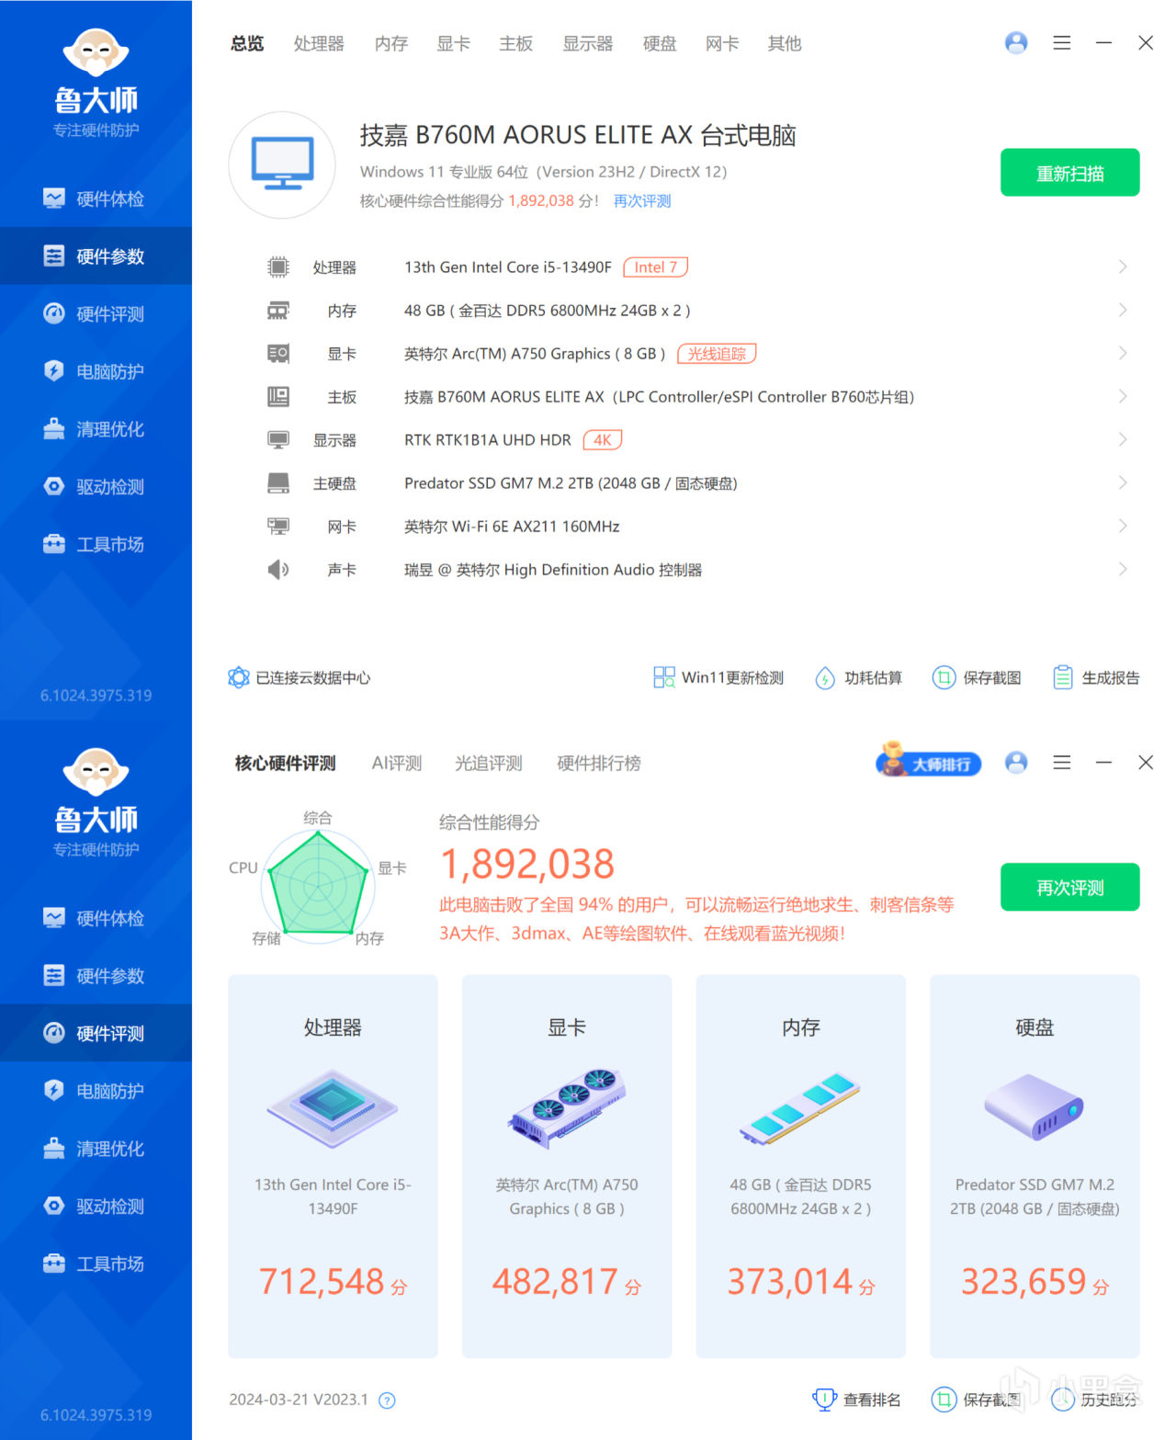The height and width of the screenshot is (1440, 1176).
Task: Switch to the 其他 tab
Action: [x=785, y=43]
